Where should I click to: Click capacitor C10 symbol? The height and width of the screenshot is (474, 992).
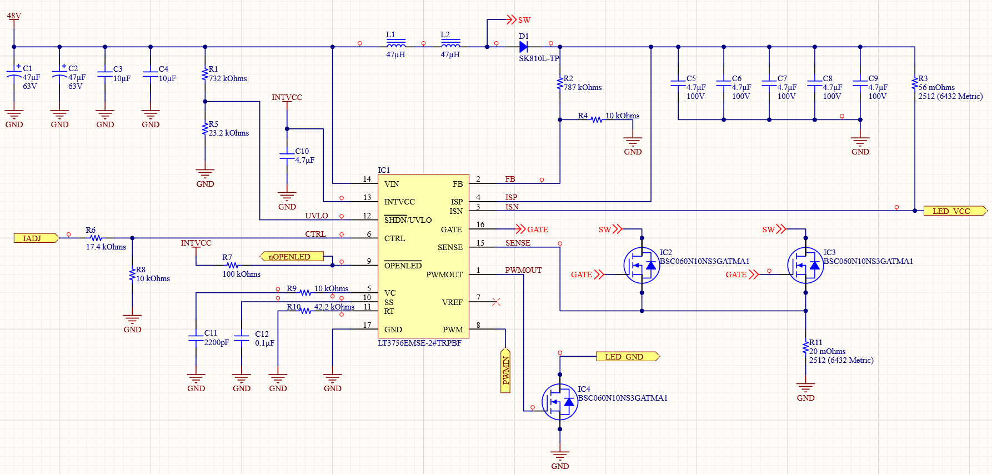287,156
